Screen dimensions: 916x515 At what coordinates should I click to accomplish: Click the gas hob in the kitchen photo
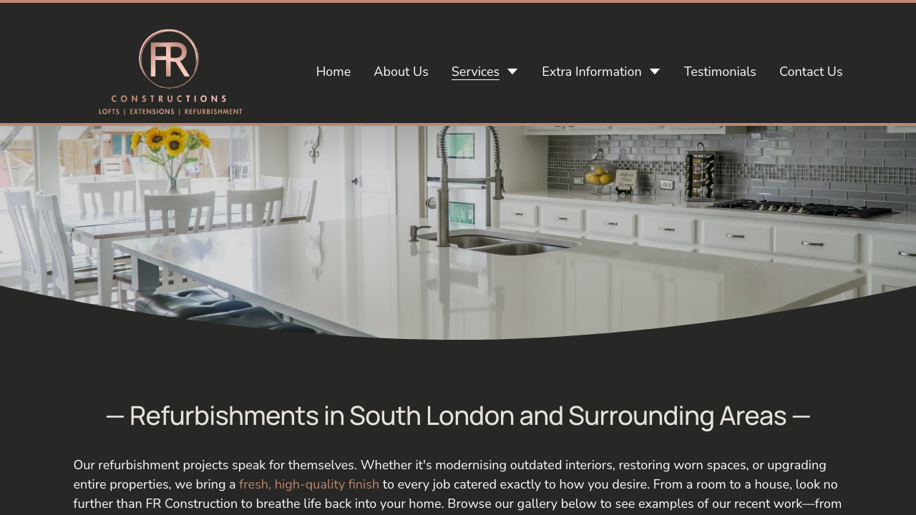coord(805,209)
